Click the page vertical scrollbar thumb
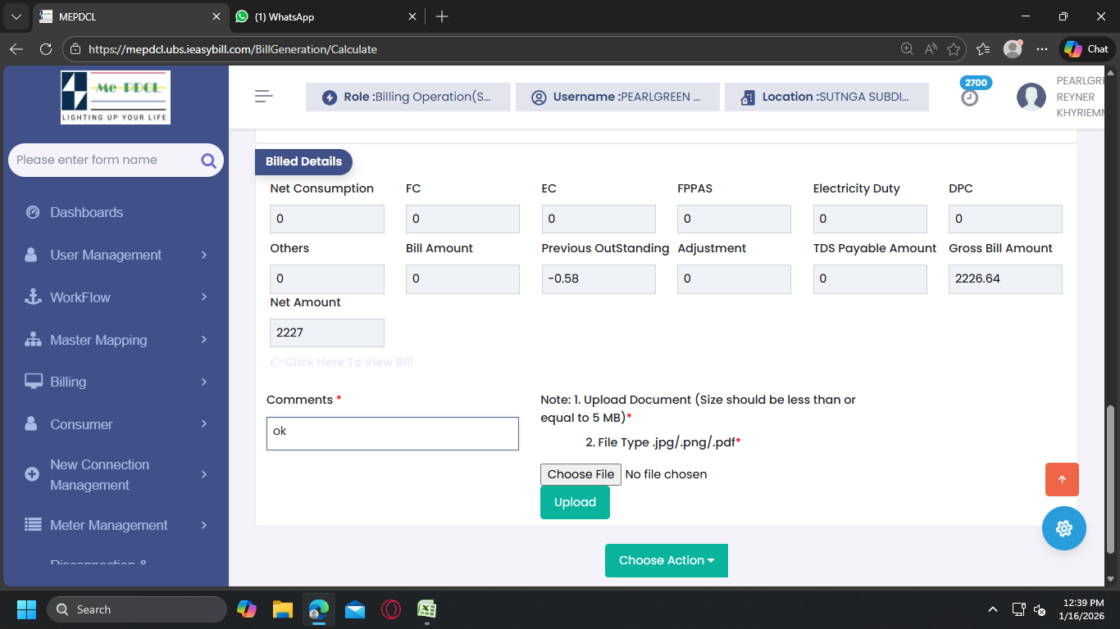1120x629 pixels. [1112, 479]
